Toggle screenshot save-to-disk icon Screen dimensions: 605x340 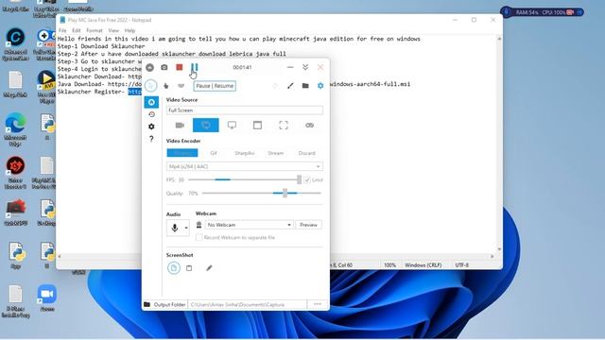(x=174, y=268)
